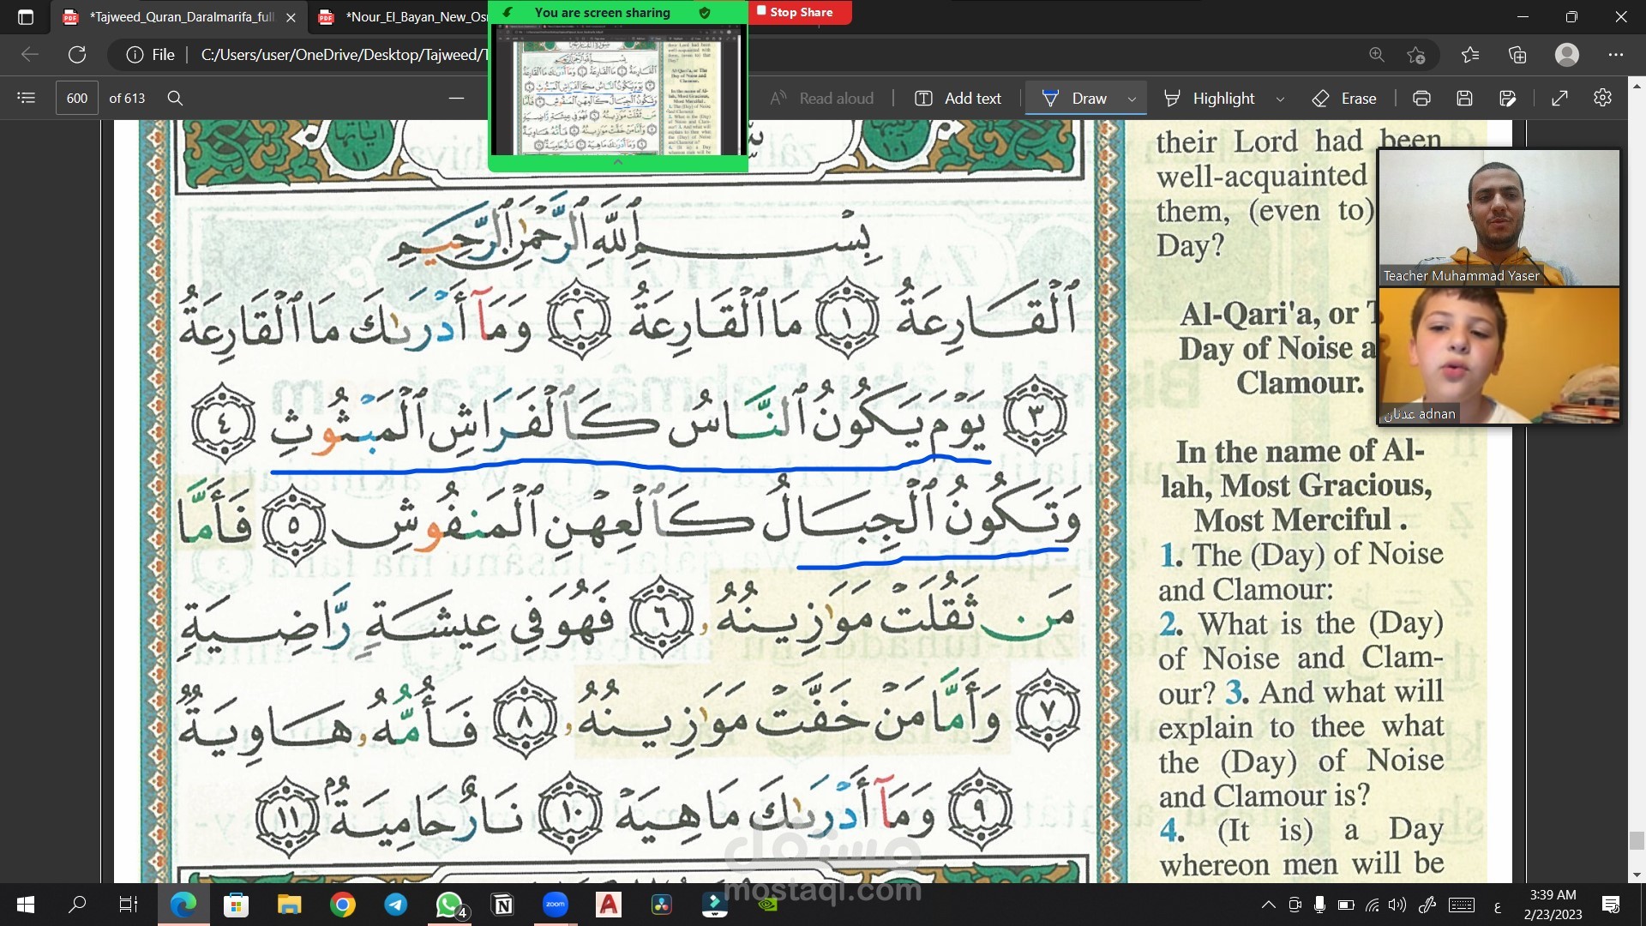This screenshot has height=926, width=1646.
Task: Click the microphone icon in system tray
Action: pyautogui.click(x=1319, y=905)
